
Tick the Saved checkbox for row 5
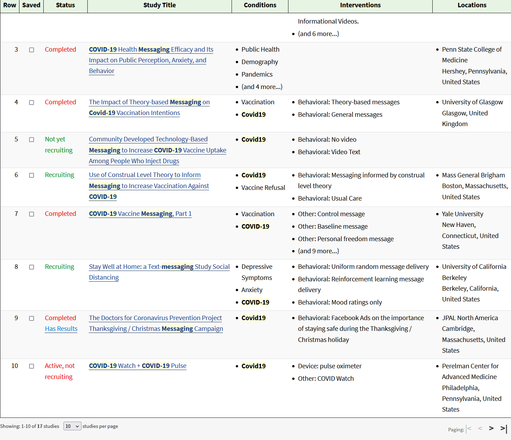32,140
